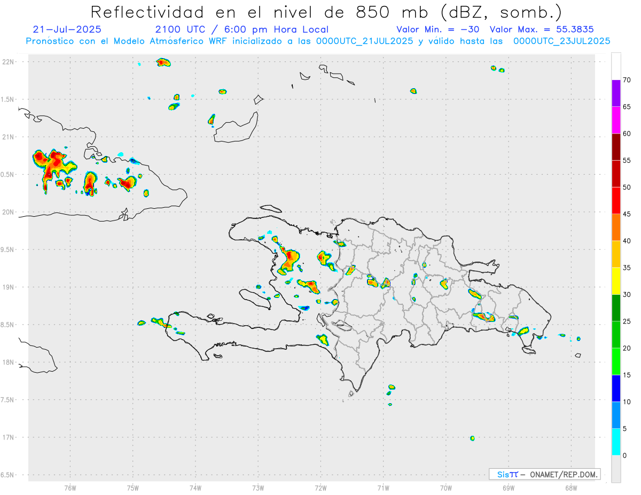Click the dark red 55–60 dBZ legend segment
The height and width of the screenshot is (495, 641).
click(x=616, y=147)
